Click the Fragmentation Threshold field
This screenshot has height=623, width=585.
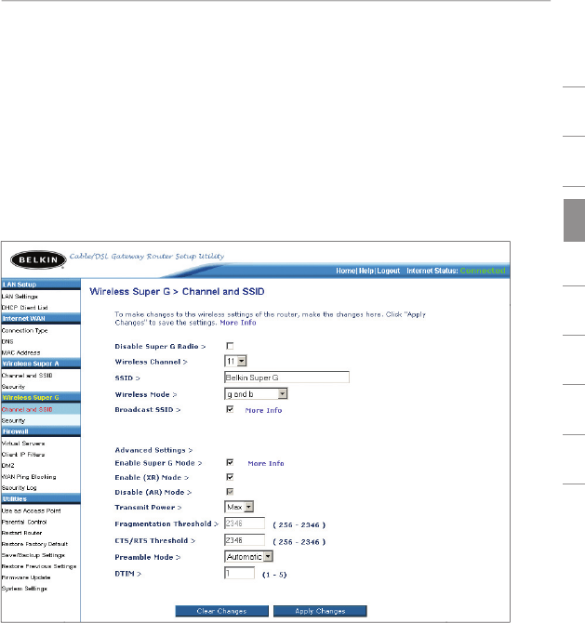click(245, 524)
